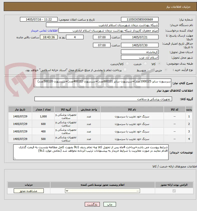Select the کالا/خدمت radio button

tap(127, 64)
